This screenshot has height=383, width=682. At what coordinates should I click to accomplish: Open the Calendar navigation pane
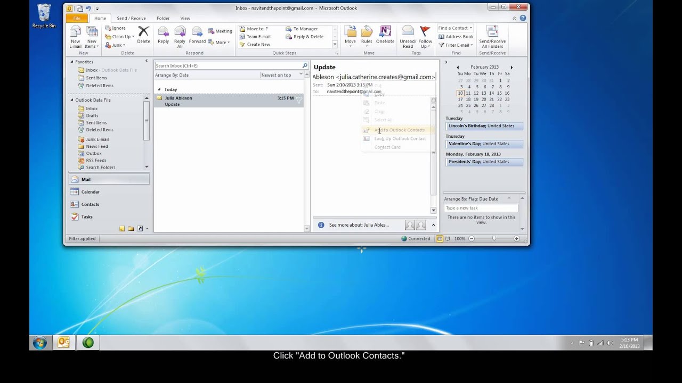(x=109, y=191)
